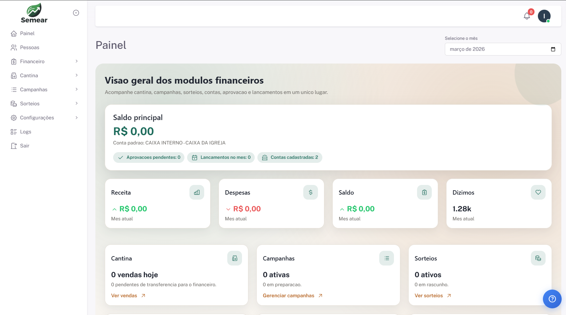
Task: Click the list icon on Campanhas card
Action: coord(387,258)
